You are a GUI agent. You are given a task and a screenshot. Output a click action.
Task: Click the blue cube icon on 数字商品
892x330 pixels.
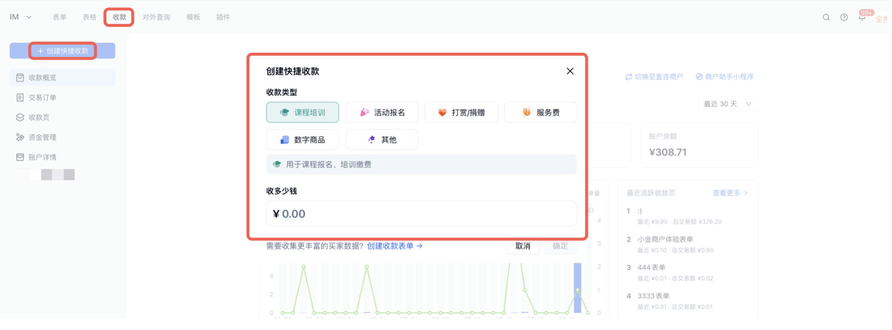point(284,140)
